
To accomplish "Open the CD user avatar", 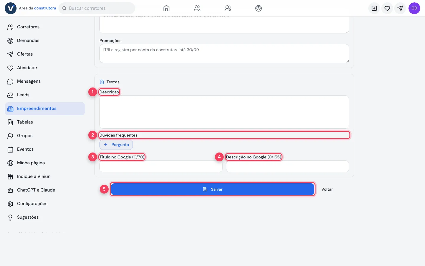I will (414, 8).
